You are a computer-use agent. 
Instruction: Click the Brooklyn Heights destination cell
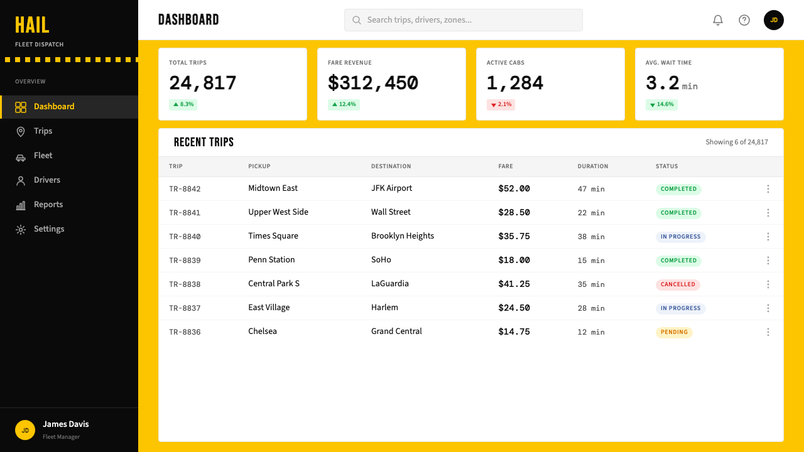click(x=403, y=236)
